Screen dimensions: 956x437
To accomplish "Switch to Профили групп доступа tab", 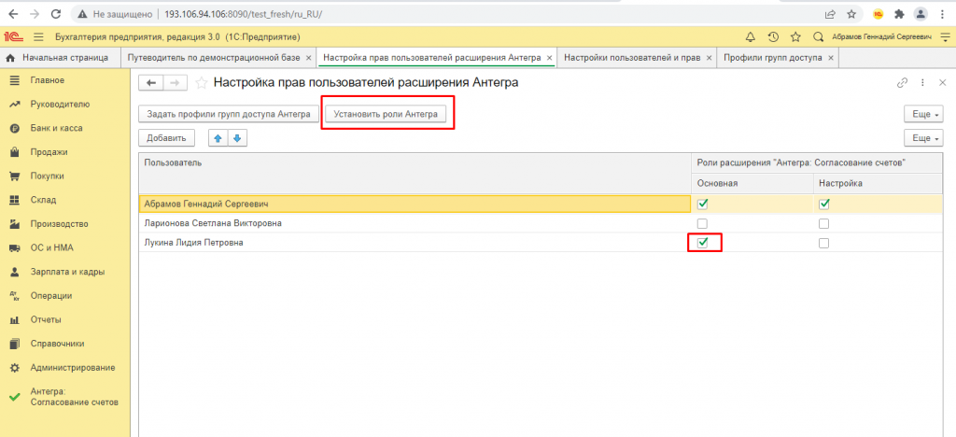I will coord(773,58).
